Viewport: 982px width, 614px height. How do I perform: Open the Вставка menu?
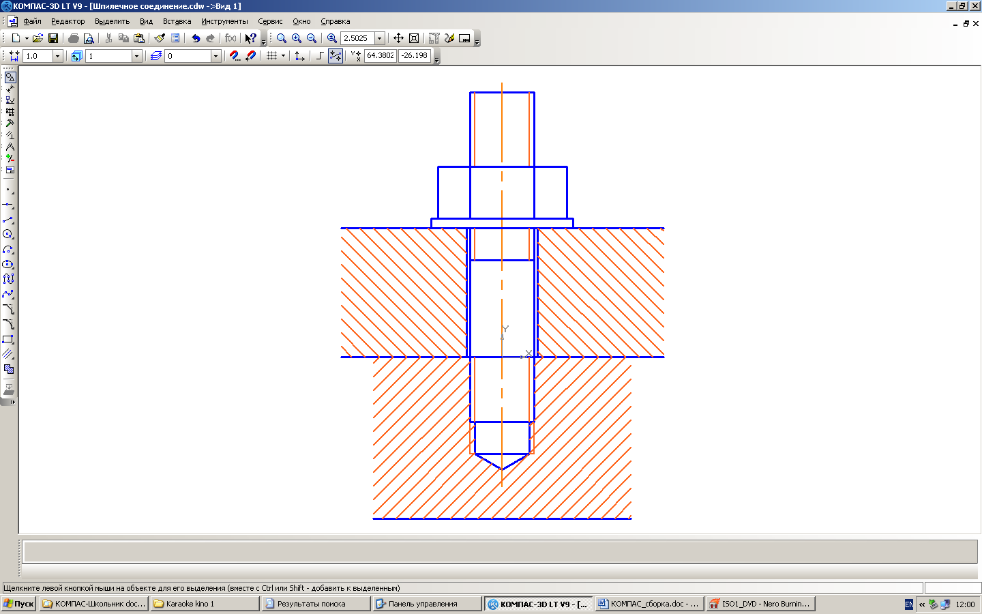[x=177, y=21]
